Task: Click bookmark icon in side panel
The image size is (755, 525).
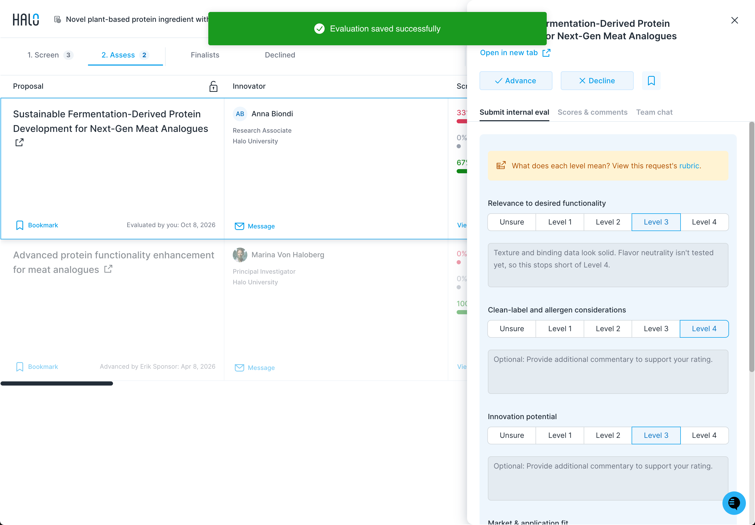Action: pyautogui.click(x=651, y=80)
